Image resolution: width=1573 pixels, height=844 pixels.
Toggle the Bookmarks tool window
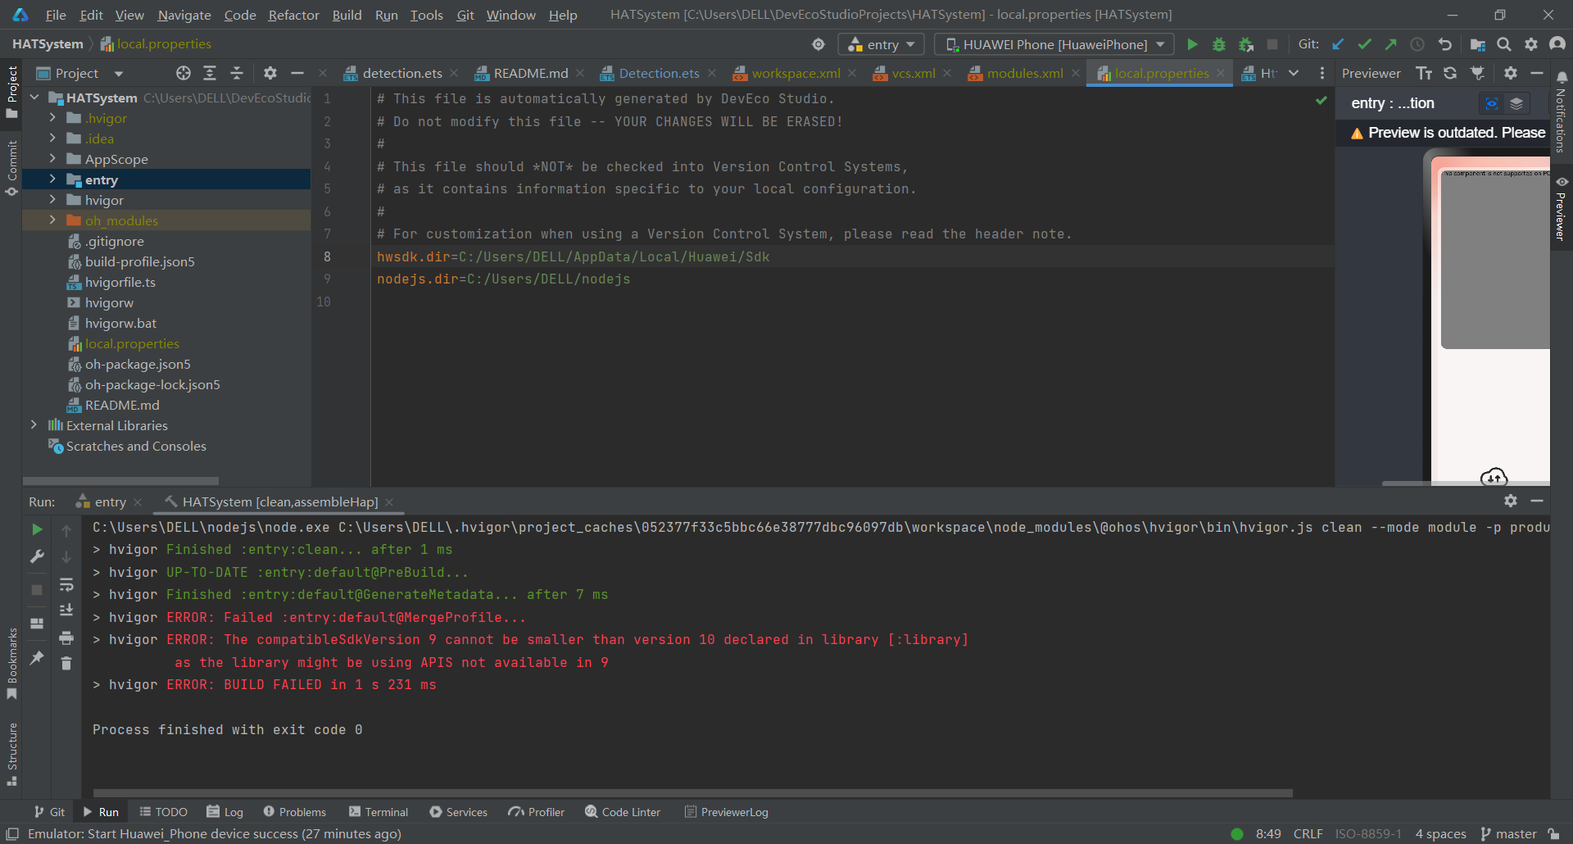pos(11,664)
